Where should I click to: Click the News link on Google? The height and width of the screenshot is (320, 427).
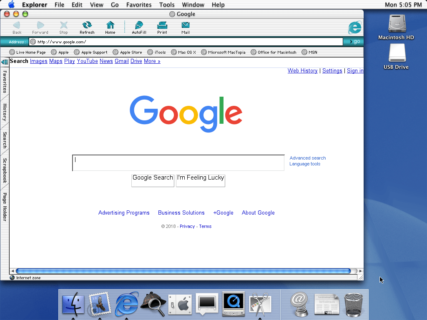(106, 61)
